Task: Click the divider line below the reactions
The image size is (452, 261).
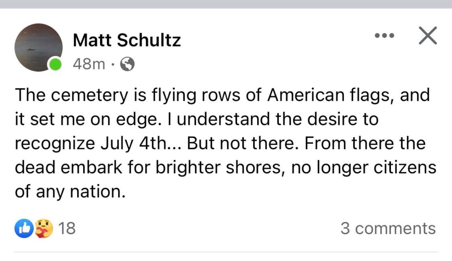Action: (x=226, y=252)
